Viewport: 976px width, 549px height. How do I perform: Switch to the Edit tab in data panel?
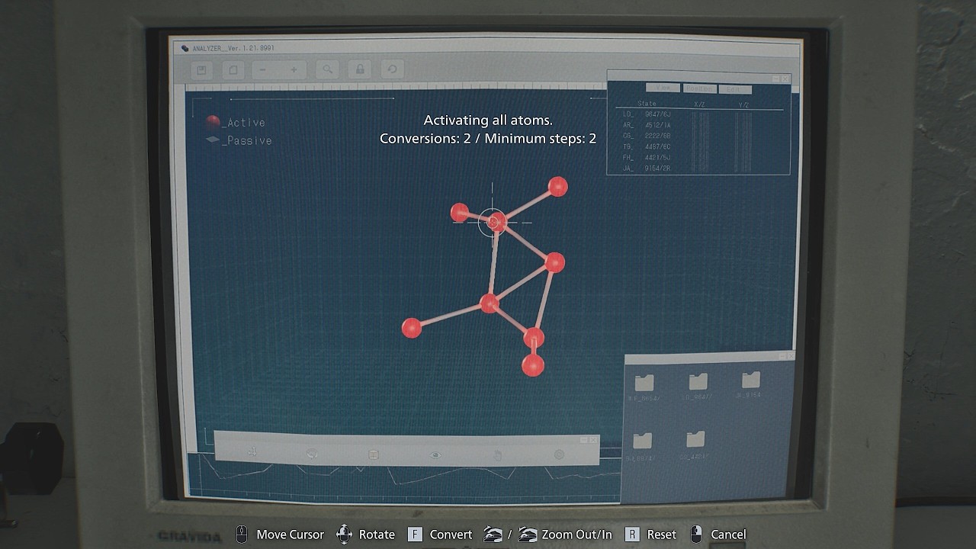click(x=734, y=89)
